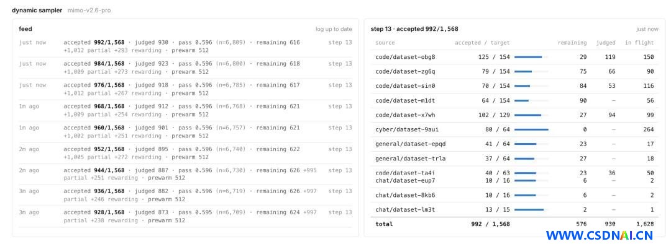Select the chat/dataset-lm3t row
The image size is (671, 244).
point(514,210)
